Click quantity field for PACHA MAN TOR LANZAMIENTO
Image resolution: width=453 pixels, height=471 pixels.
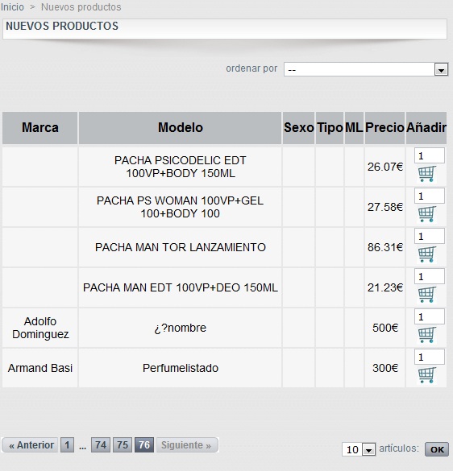click(x=430, y=236)
